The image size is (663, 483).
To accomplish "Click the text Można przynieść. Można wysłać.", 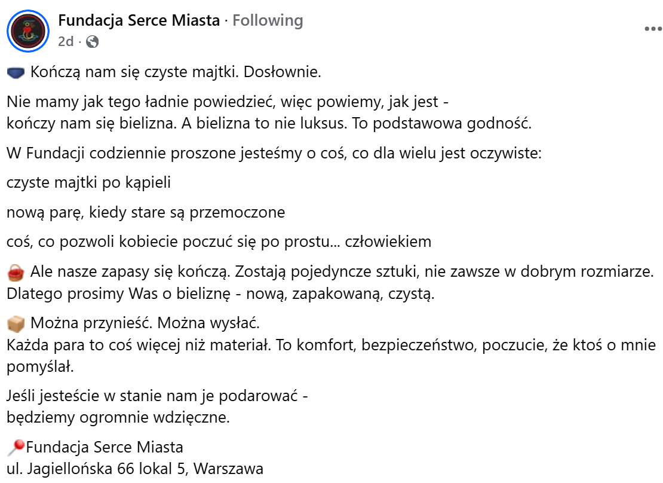I will 145,323.
